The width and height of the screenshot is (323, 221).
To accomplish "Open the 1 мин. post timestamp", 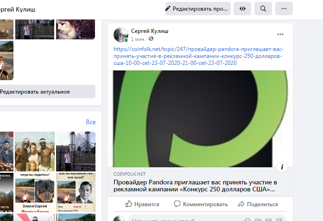I will pyautogui.click(x=138, y=39).
